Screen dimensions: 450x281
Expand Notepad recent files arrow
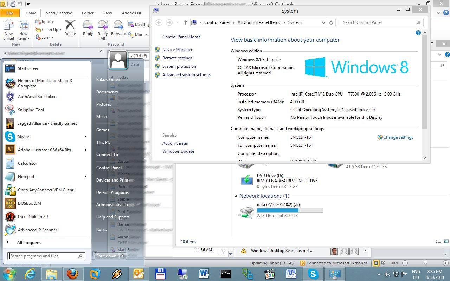[x=85, y=177]
